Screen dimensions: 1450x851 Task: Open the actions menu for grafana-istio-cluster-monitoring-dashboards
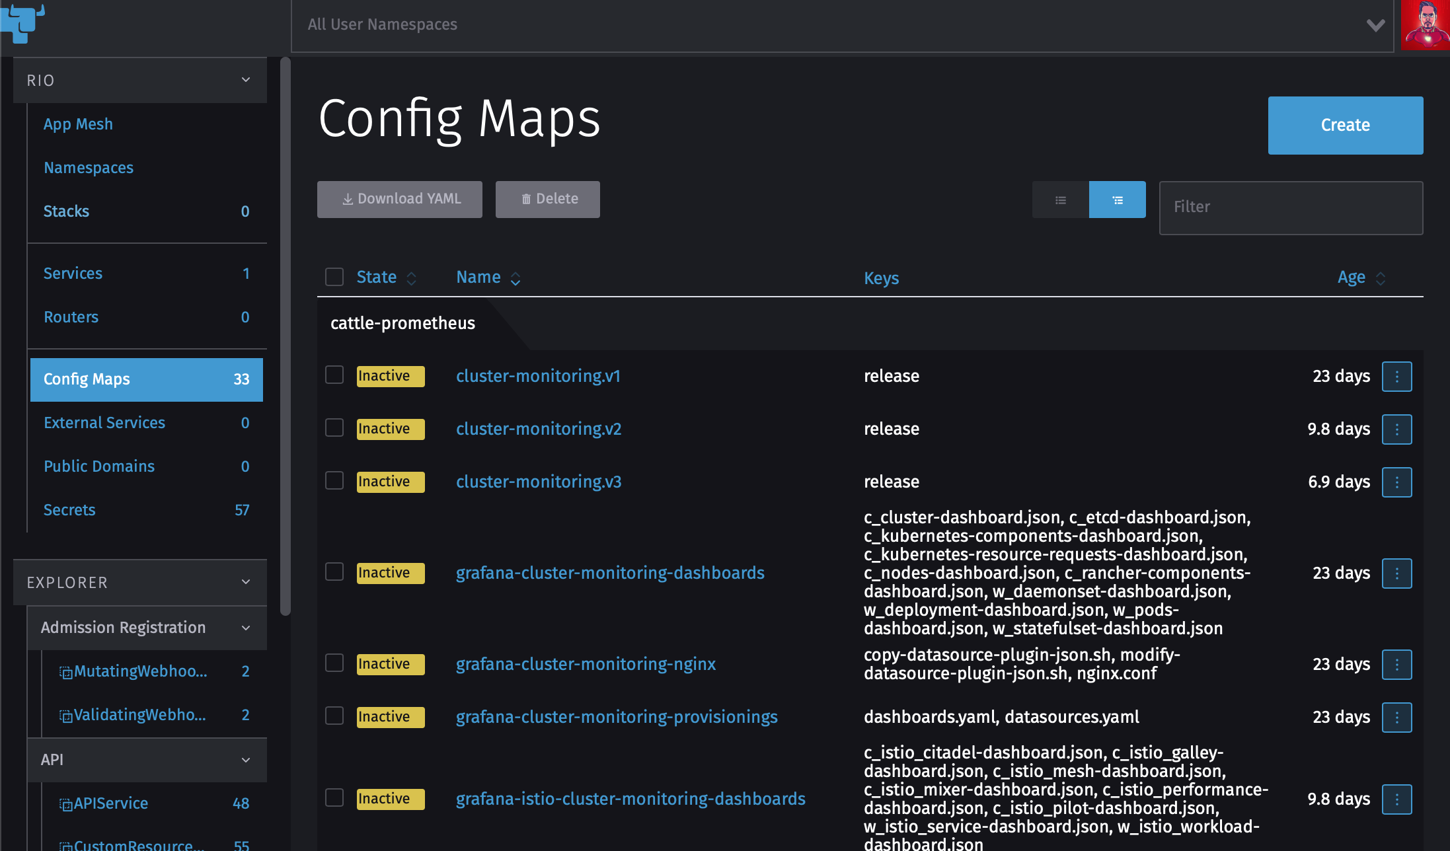point(1396,799)
